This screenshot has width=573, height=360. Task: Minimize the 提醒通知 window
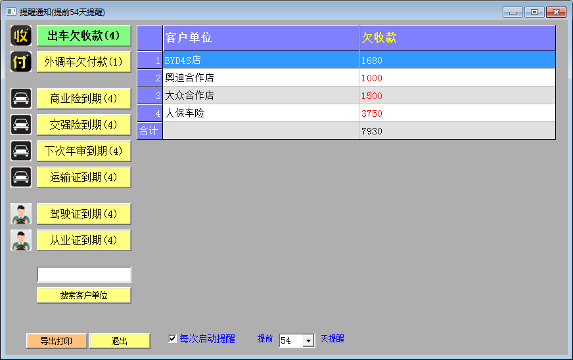click(x=513, y=12)
